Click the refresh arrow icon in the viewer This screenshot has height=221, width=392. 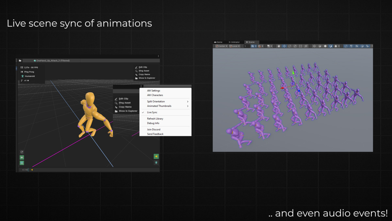pos(21,152)
